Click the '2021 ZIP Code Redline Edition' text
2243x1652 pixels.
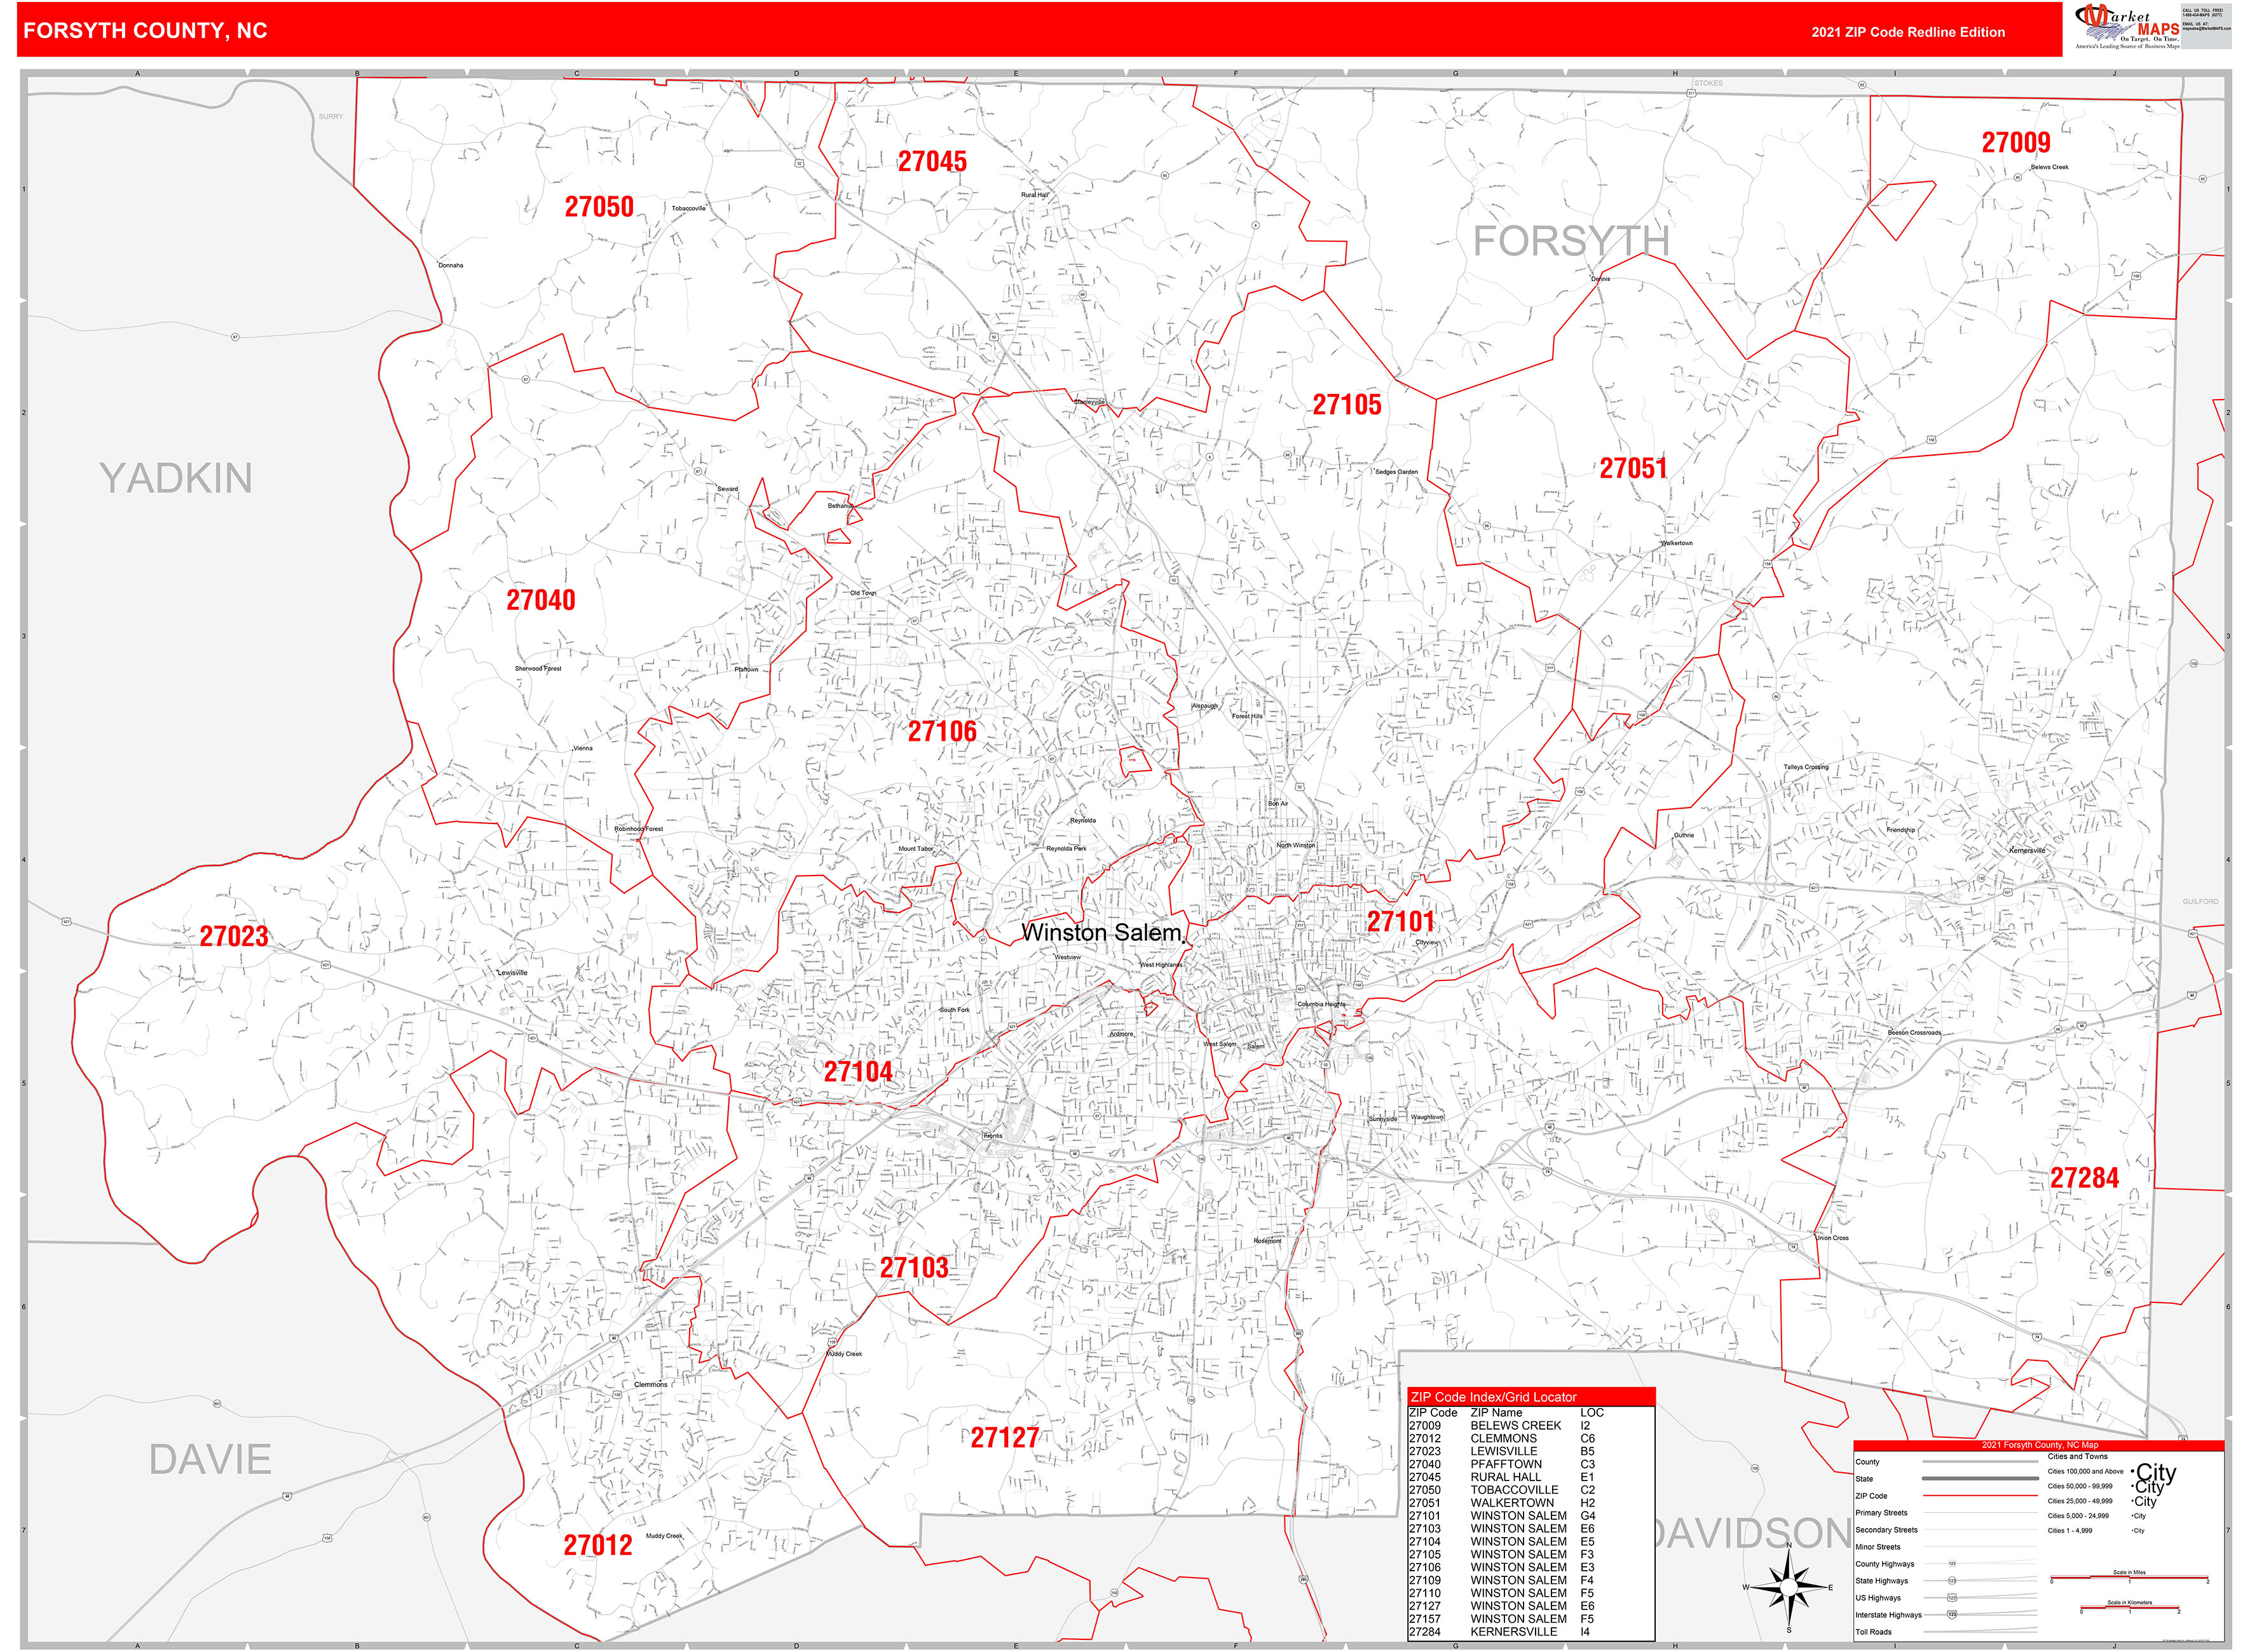coord(1908,32)
